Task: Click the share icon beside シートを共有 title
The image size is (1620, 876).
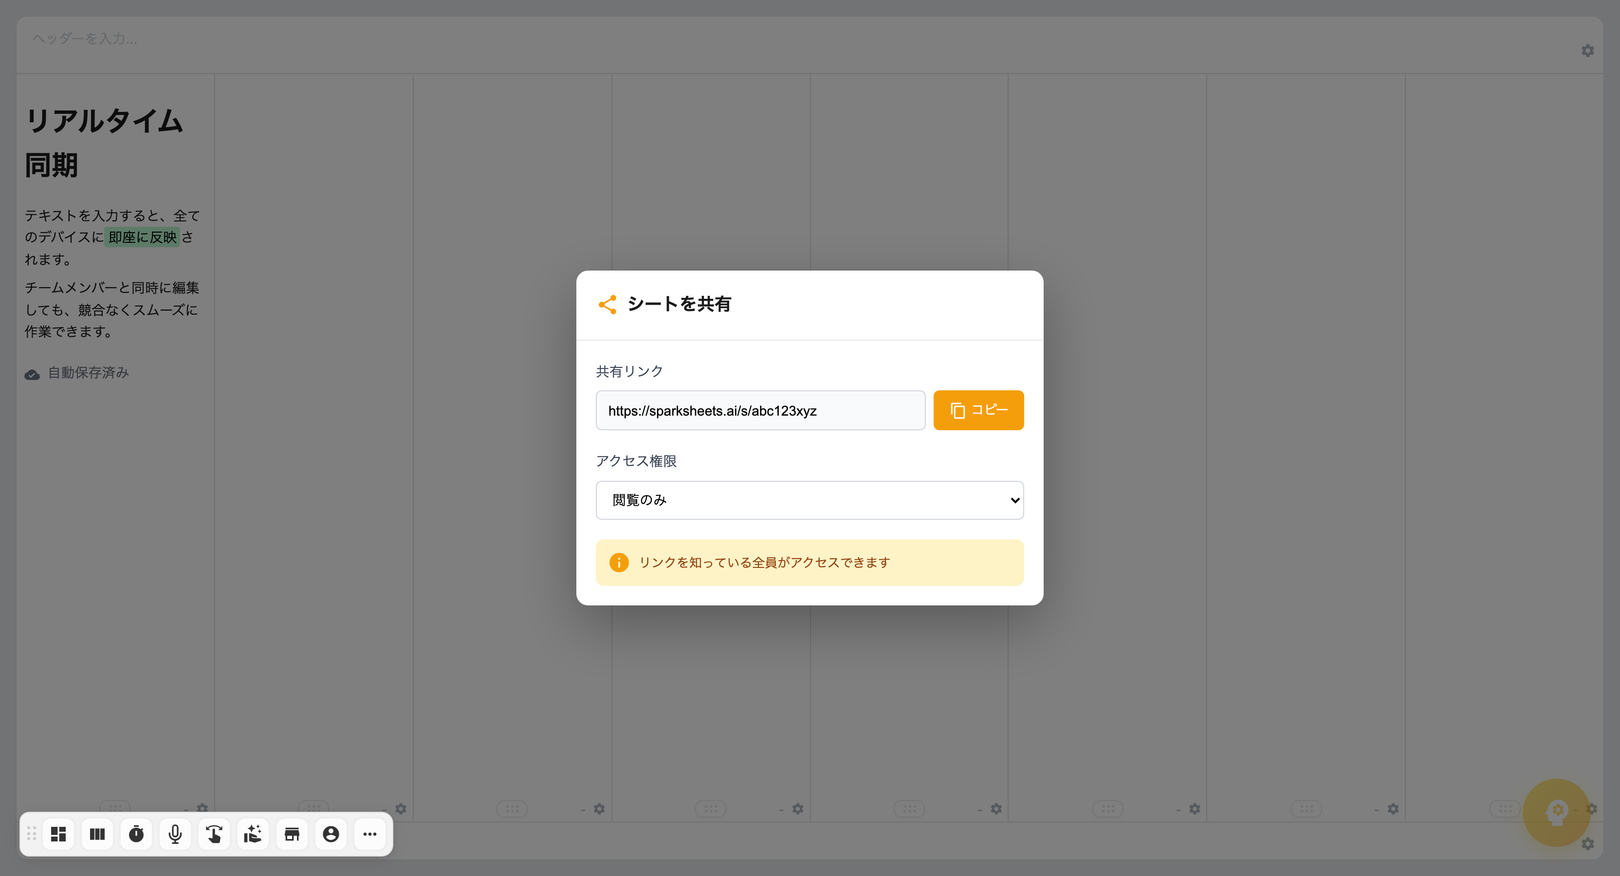Action: (607, 304)
